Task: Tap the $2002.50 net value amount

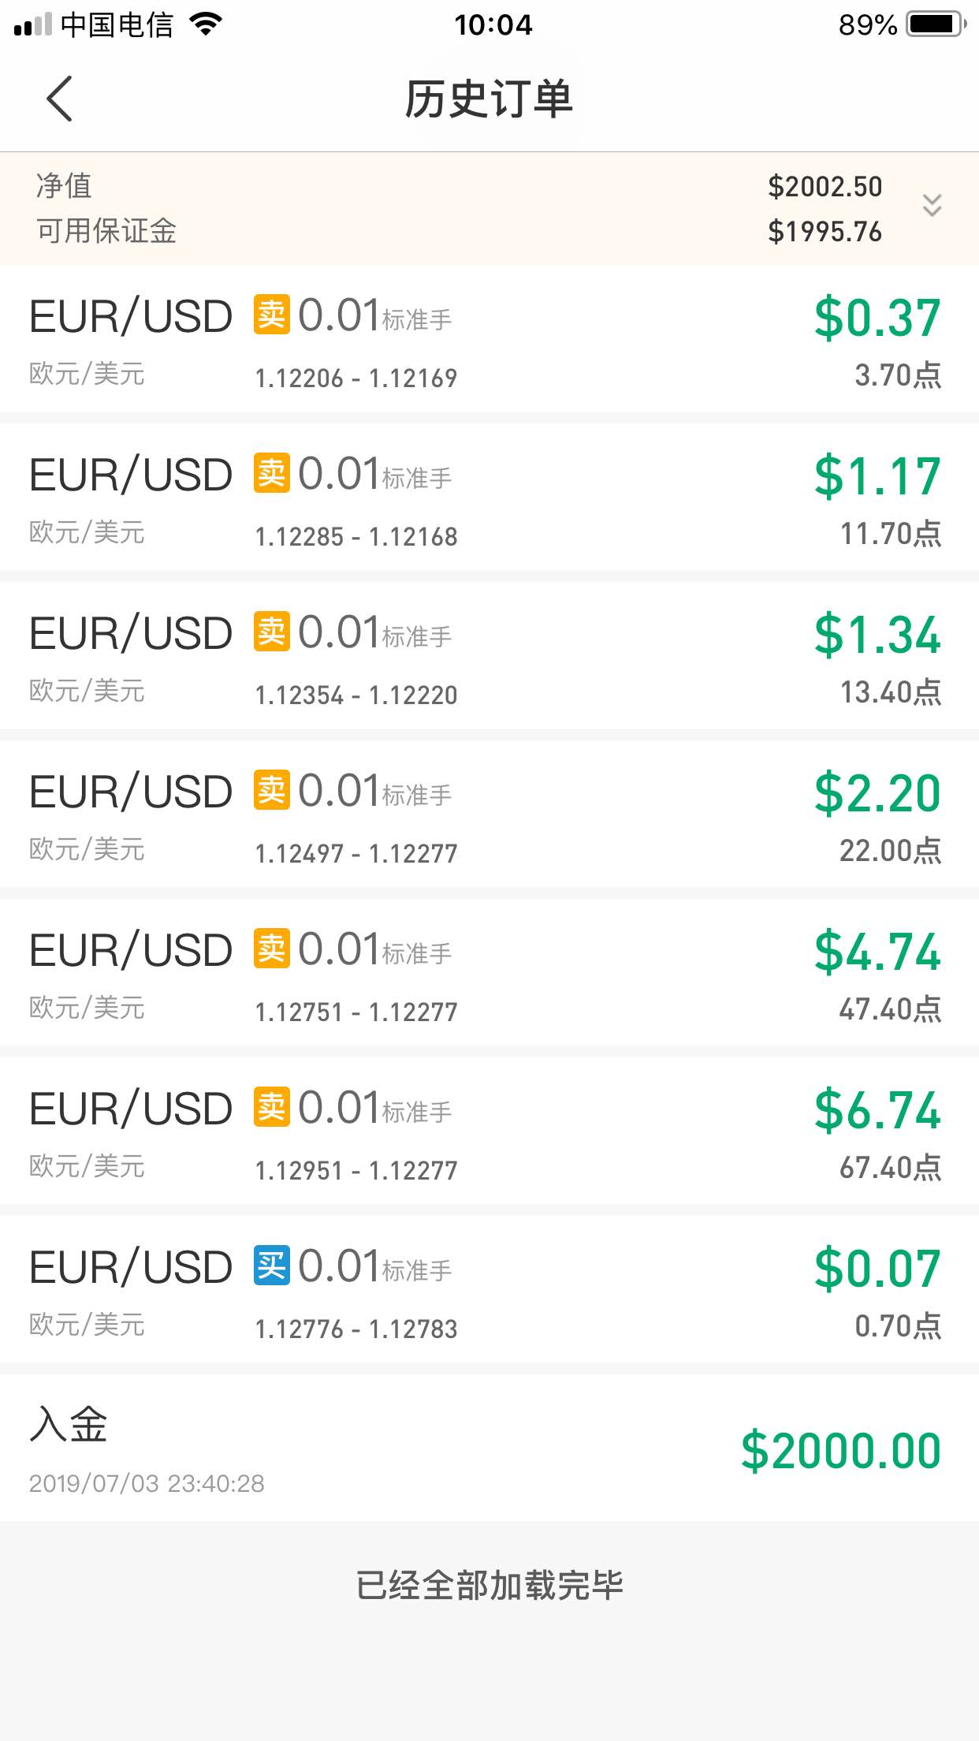Action: point(825,187)
